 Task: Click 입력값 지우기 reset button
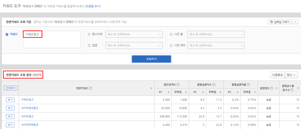280,22
